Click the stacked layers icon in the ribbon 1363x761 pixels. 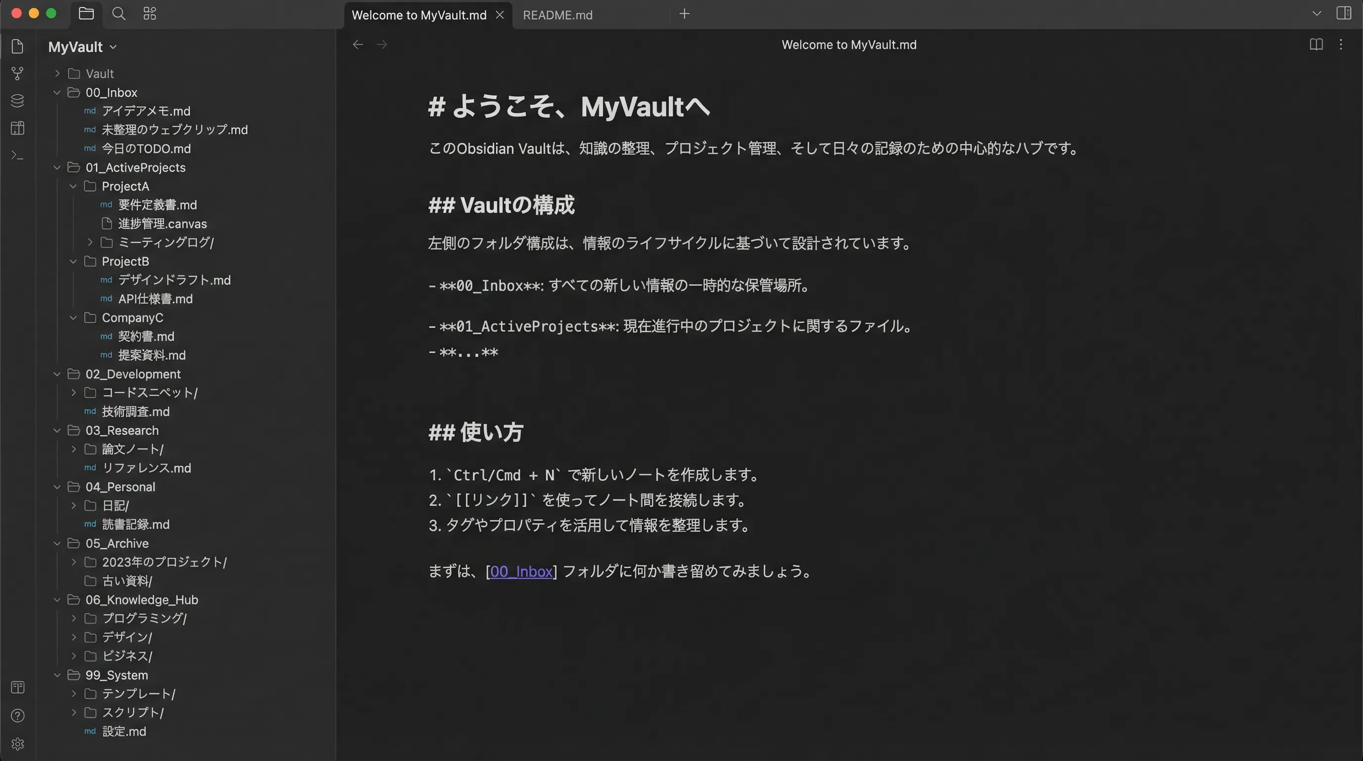point(17,101)
